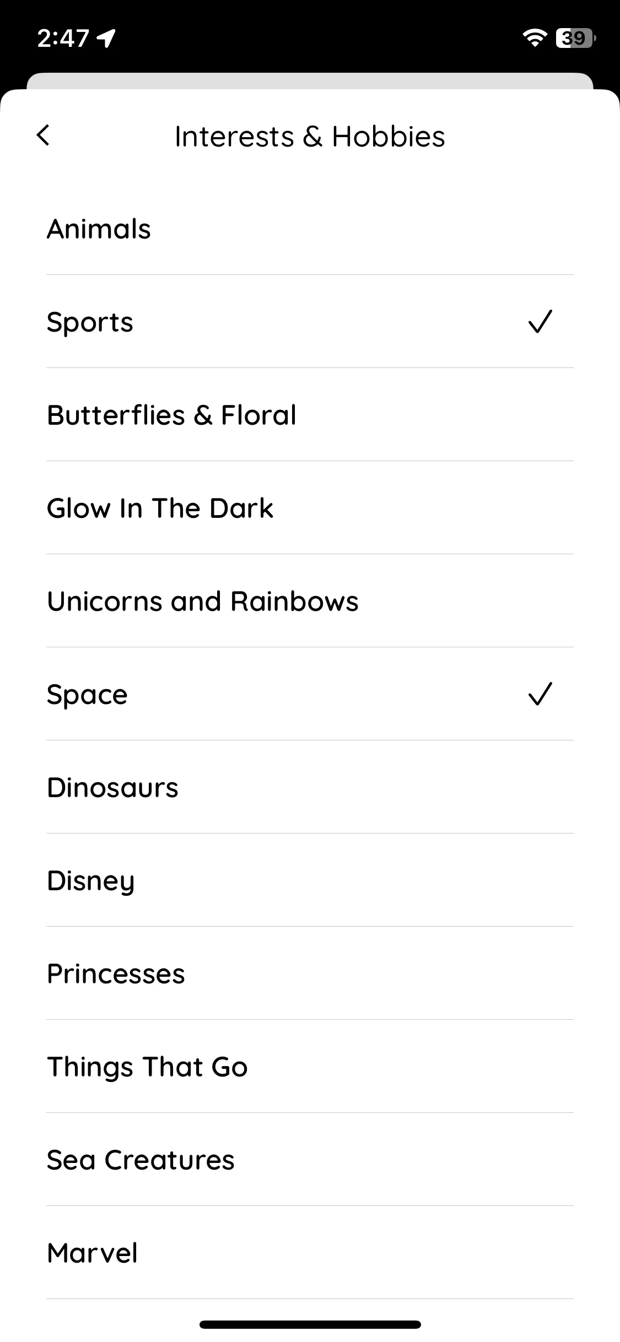Select the Dinosaurs interest
The image size is (620, 1342).
(310, 787)
